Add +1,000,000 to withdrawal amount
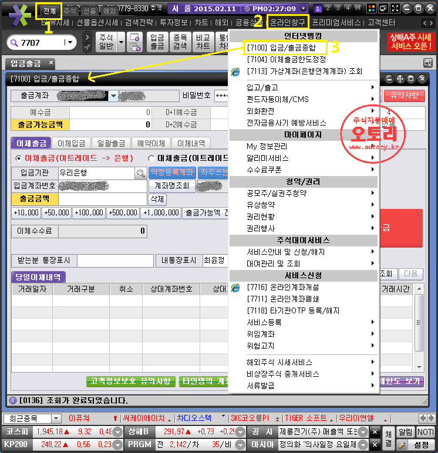 [x=161, y=213]
